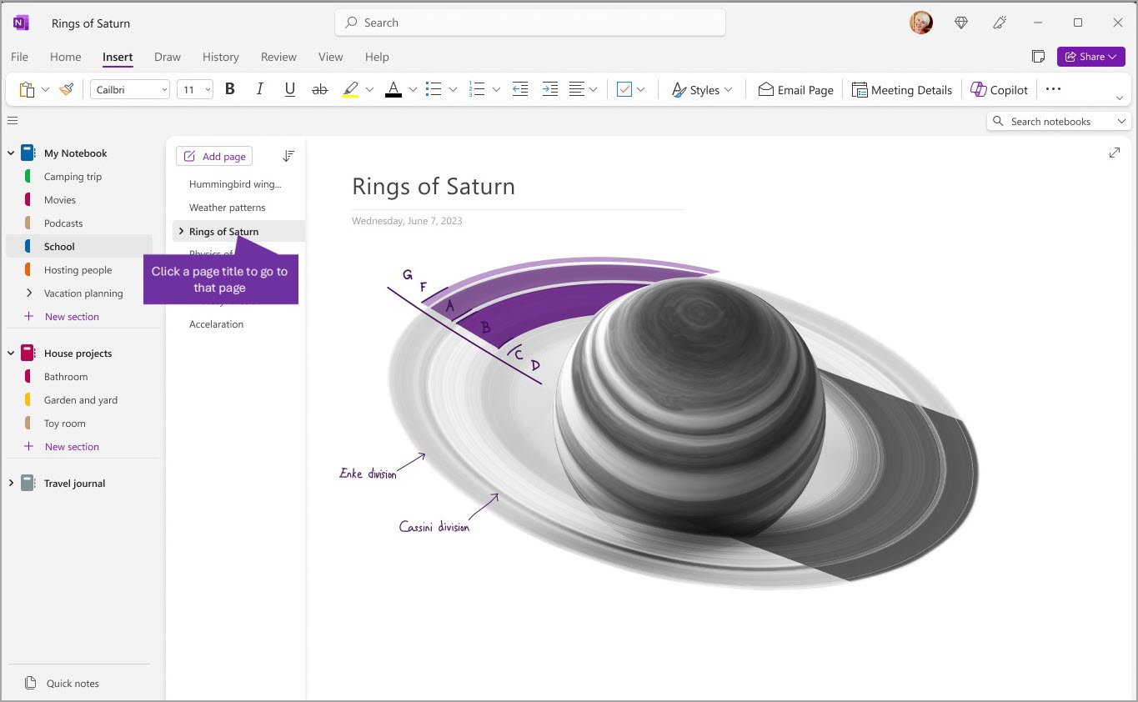
Task: Open the Font Color picker
Action: (x=395, y=89)
